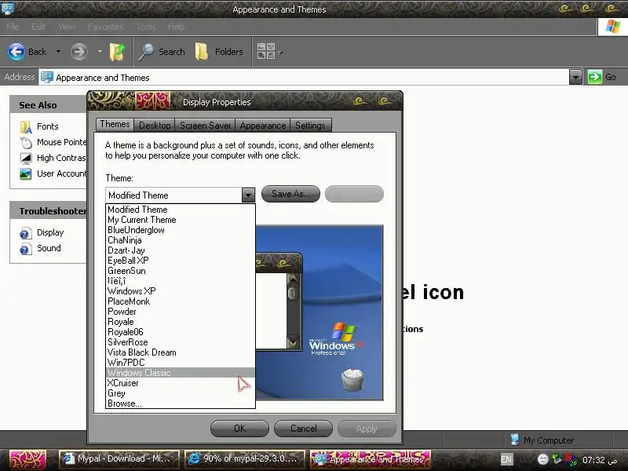628x471 pixels.
Task: Collapse the Theme combo box arrow
Action: click(x=248, y=195)
